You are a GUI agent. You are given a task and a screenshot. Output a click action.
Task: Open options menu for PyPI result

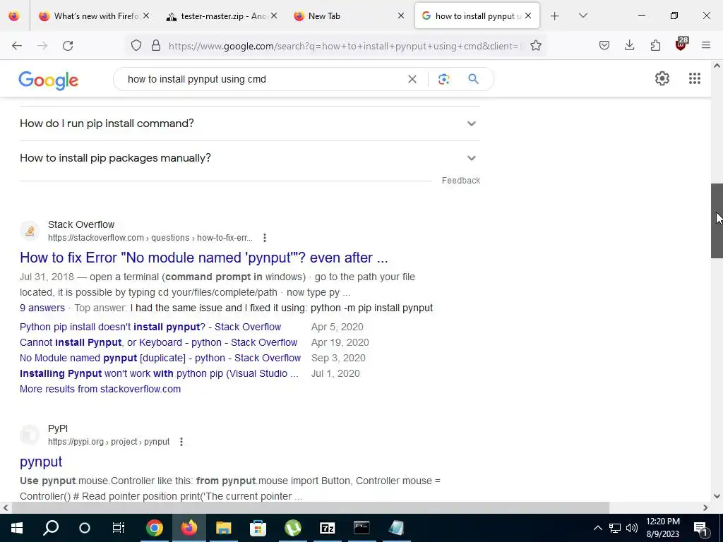tap(181, 442)
